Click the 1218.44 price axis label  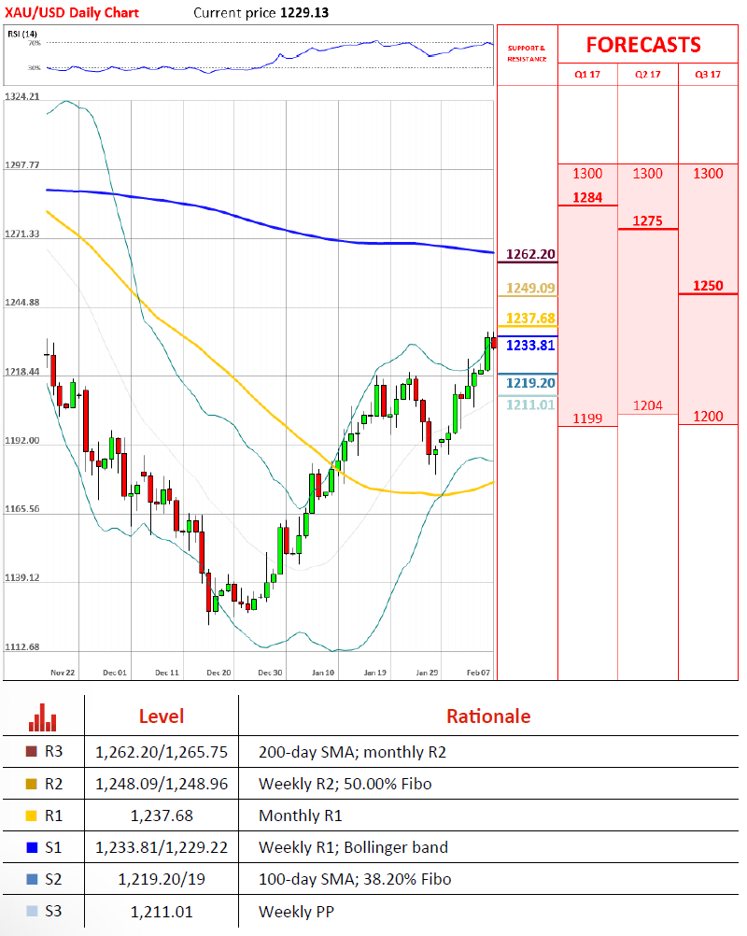click(x=22, y=372)
